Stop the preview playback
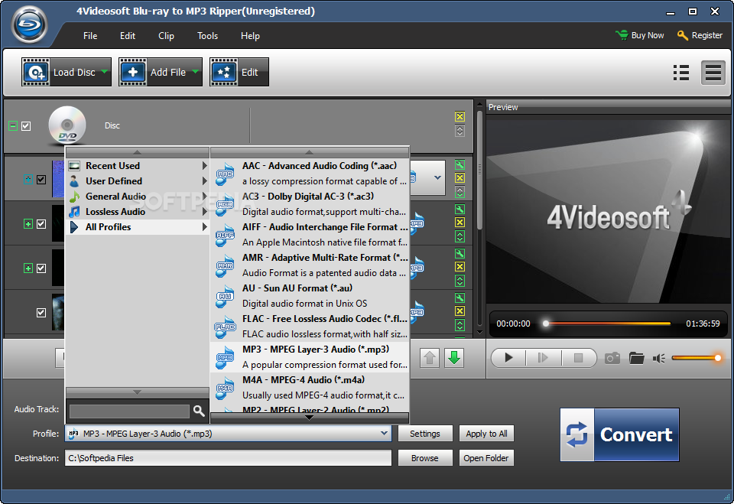The height and width of the screenshot is (504, 734). tap(578, 359)
